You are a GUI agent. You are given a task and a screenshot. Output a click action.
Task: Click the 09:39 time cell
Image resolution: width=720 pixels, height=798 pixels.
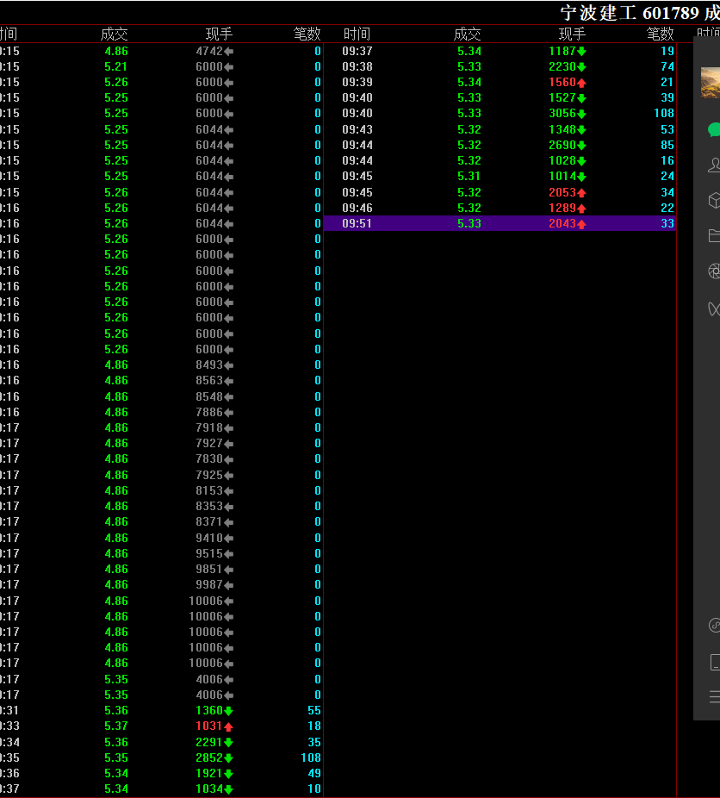click(357, 82)
